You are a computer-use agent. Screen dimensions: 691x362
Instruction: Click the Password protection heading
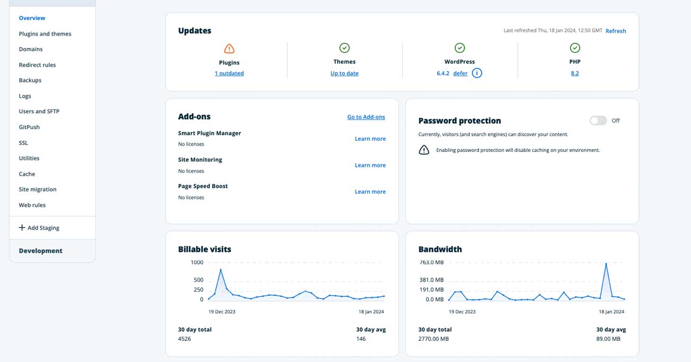click(459, 121)
